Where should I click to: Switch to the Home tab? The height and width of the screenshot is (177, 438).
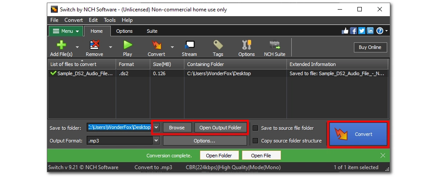(97, 31)
